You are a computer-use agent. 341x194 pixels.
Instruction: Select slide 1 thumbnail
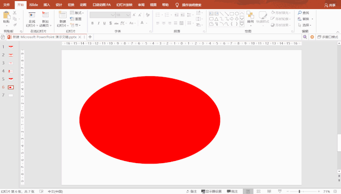(x=11, y=47)
